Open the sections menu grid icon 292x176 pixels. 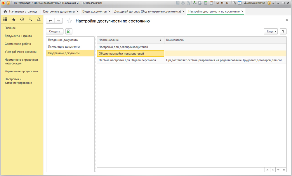point(5,20)
